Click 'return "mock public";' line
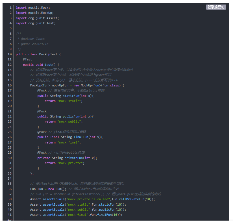 pyautogui.click(x=64, y=122)
